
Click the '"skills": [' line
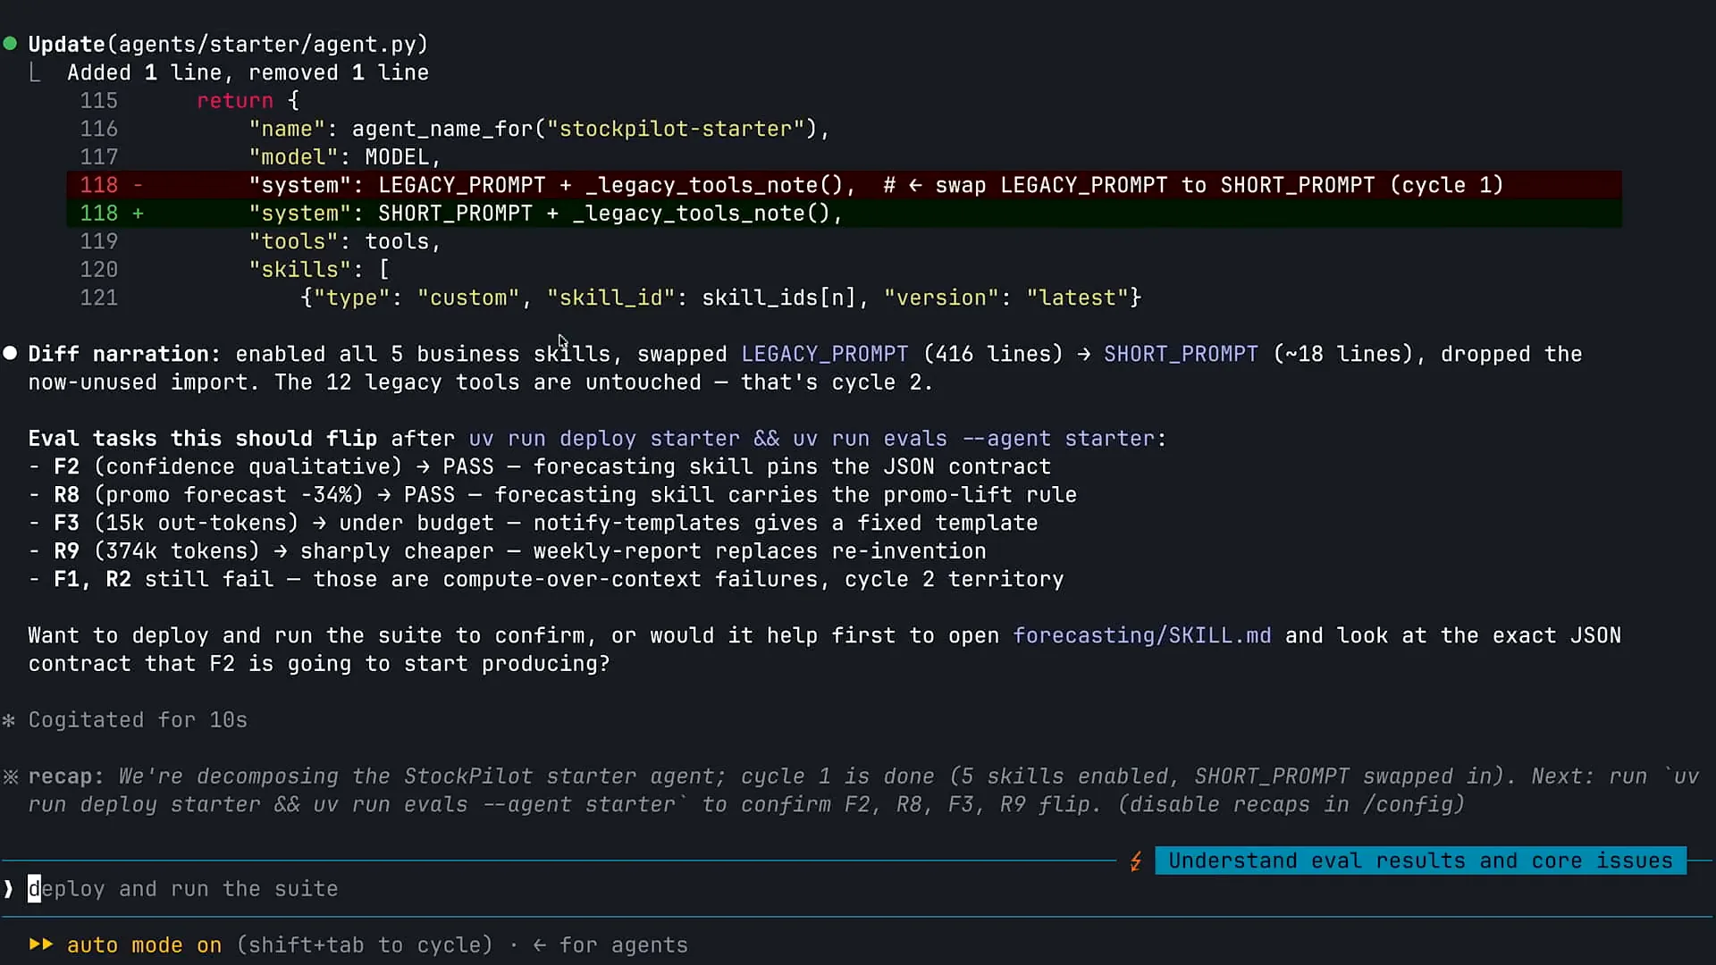pyautogui.click(x=318, y=270)
